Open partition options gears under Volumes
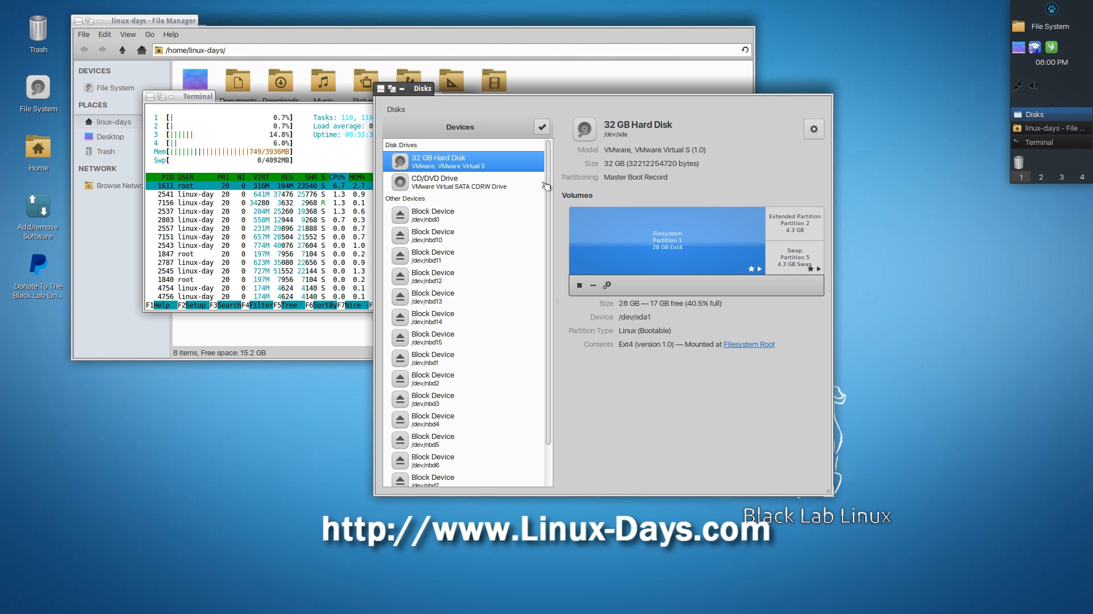The height and width of the screenshot is (614, 1093). click(607, 285)
